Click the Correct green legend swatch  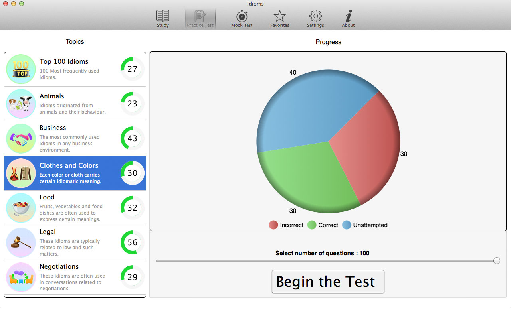312,225
